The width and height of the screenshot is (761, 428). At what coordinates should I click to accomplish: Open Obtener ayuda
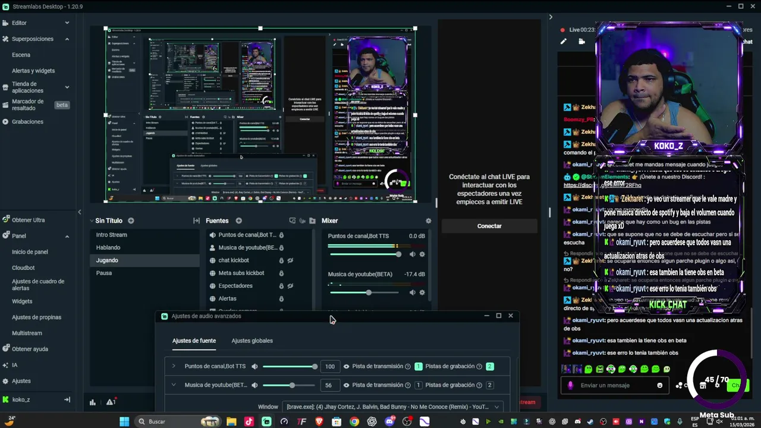(x=30, y=349)
